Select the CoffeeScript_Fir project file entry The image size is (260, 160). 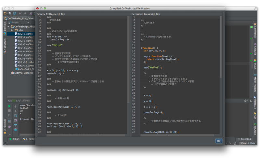click(x=25, y=69)
